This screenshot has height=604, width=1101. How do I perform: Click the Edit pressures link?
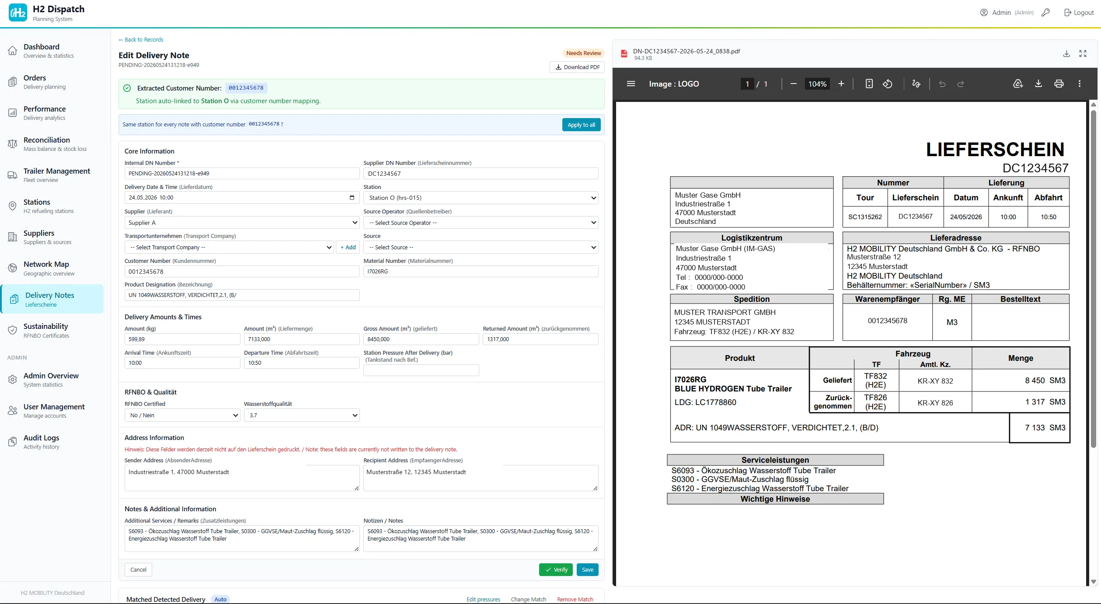pos(483,599)
